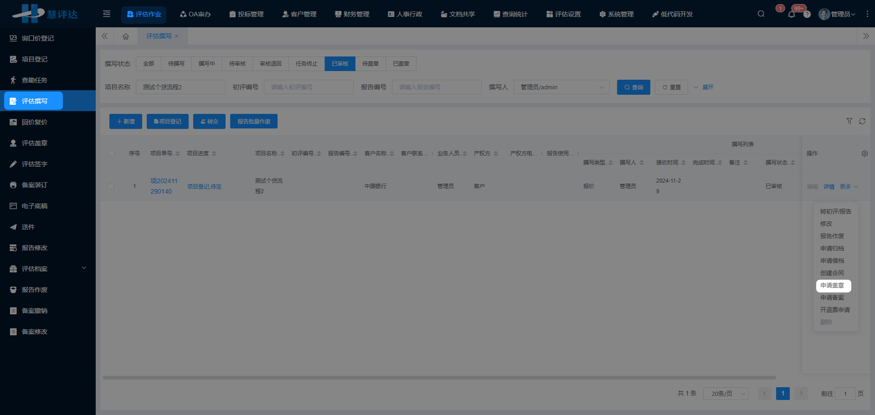Viewport: 875px width, 415px height.
Task: Open the 撰写人 dropdown showing 管理员/admin
Action: [561, 87]
